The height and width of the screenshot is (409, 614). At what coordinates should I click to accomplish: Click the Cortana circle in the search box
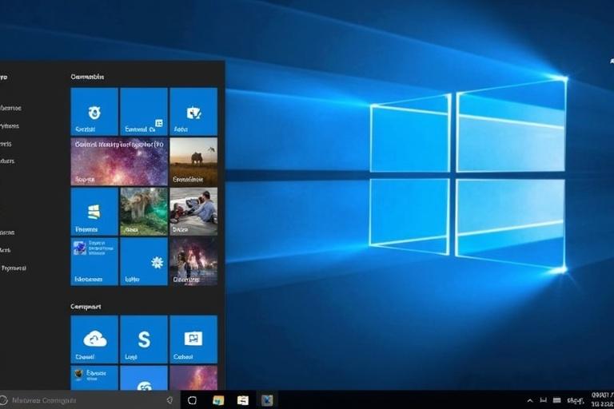coord(3,400)
